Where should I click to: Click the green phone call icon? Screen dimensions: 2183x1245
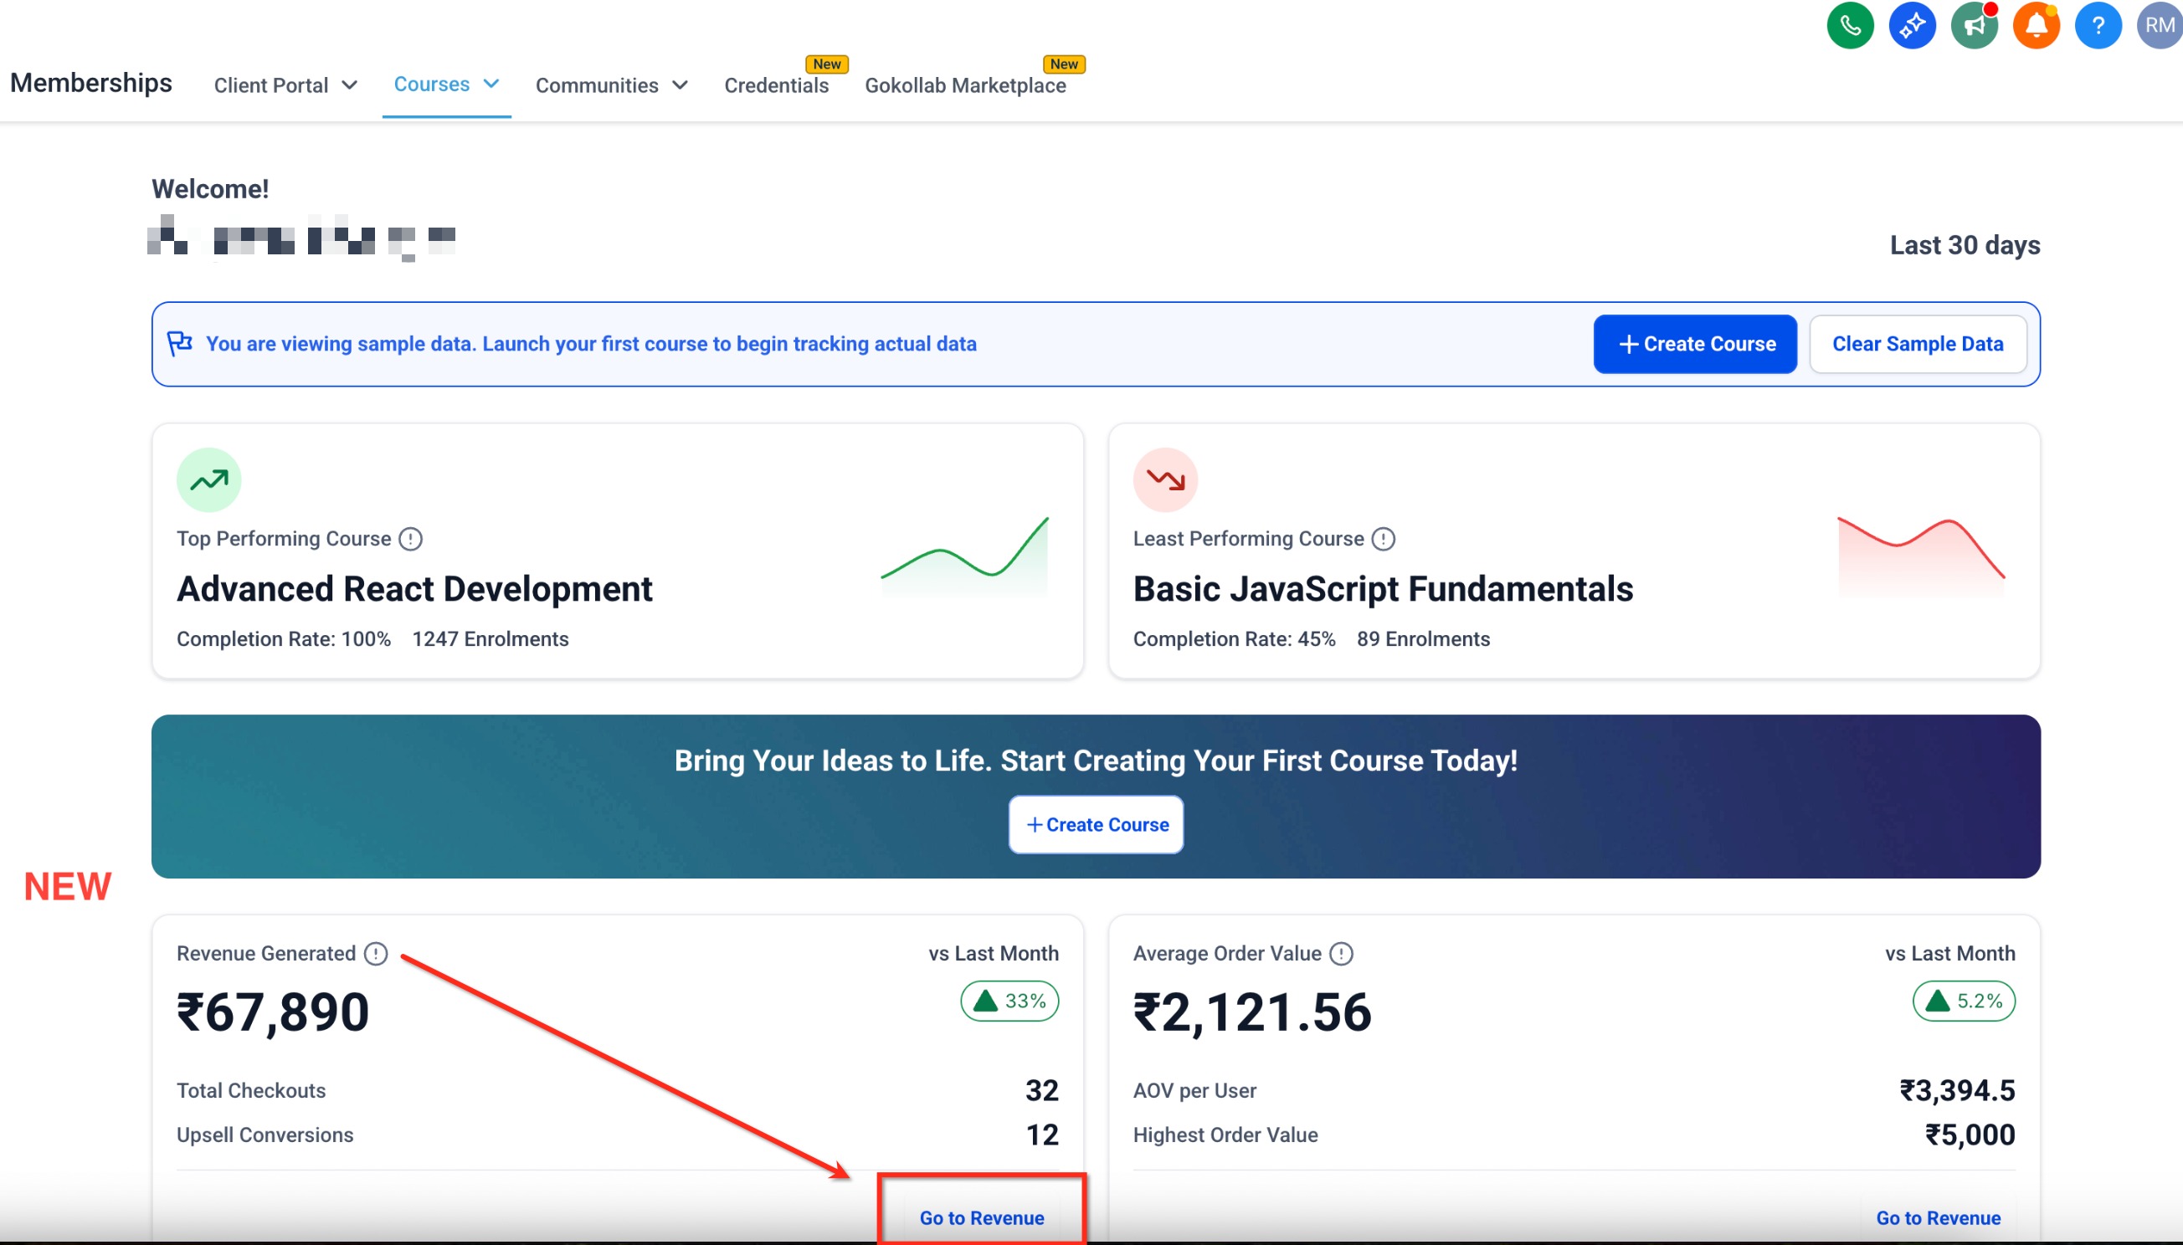coord(1849,26)
